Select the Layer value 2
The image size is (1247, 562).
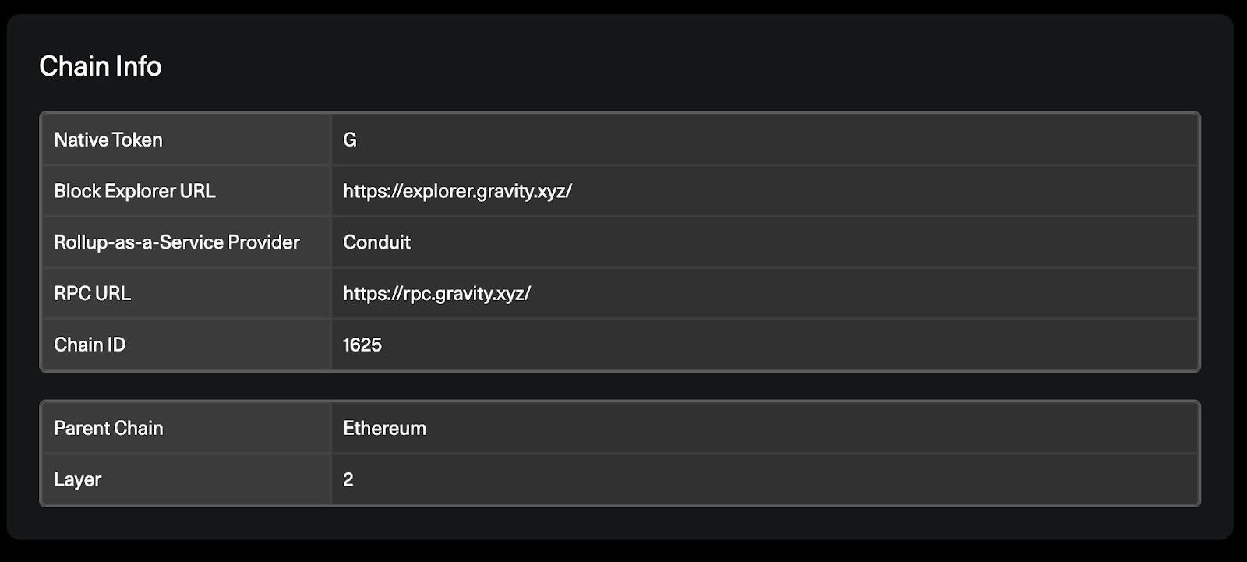pos(348,479)
